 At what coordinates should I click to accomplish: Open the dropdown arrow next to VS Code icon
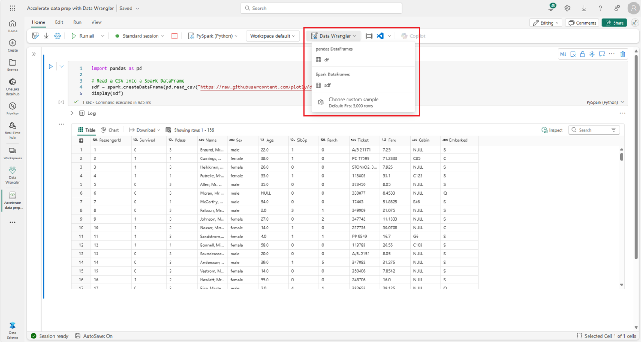(x=389, y=36)
